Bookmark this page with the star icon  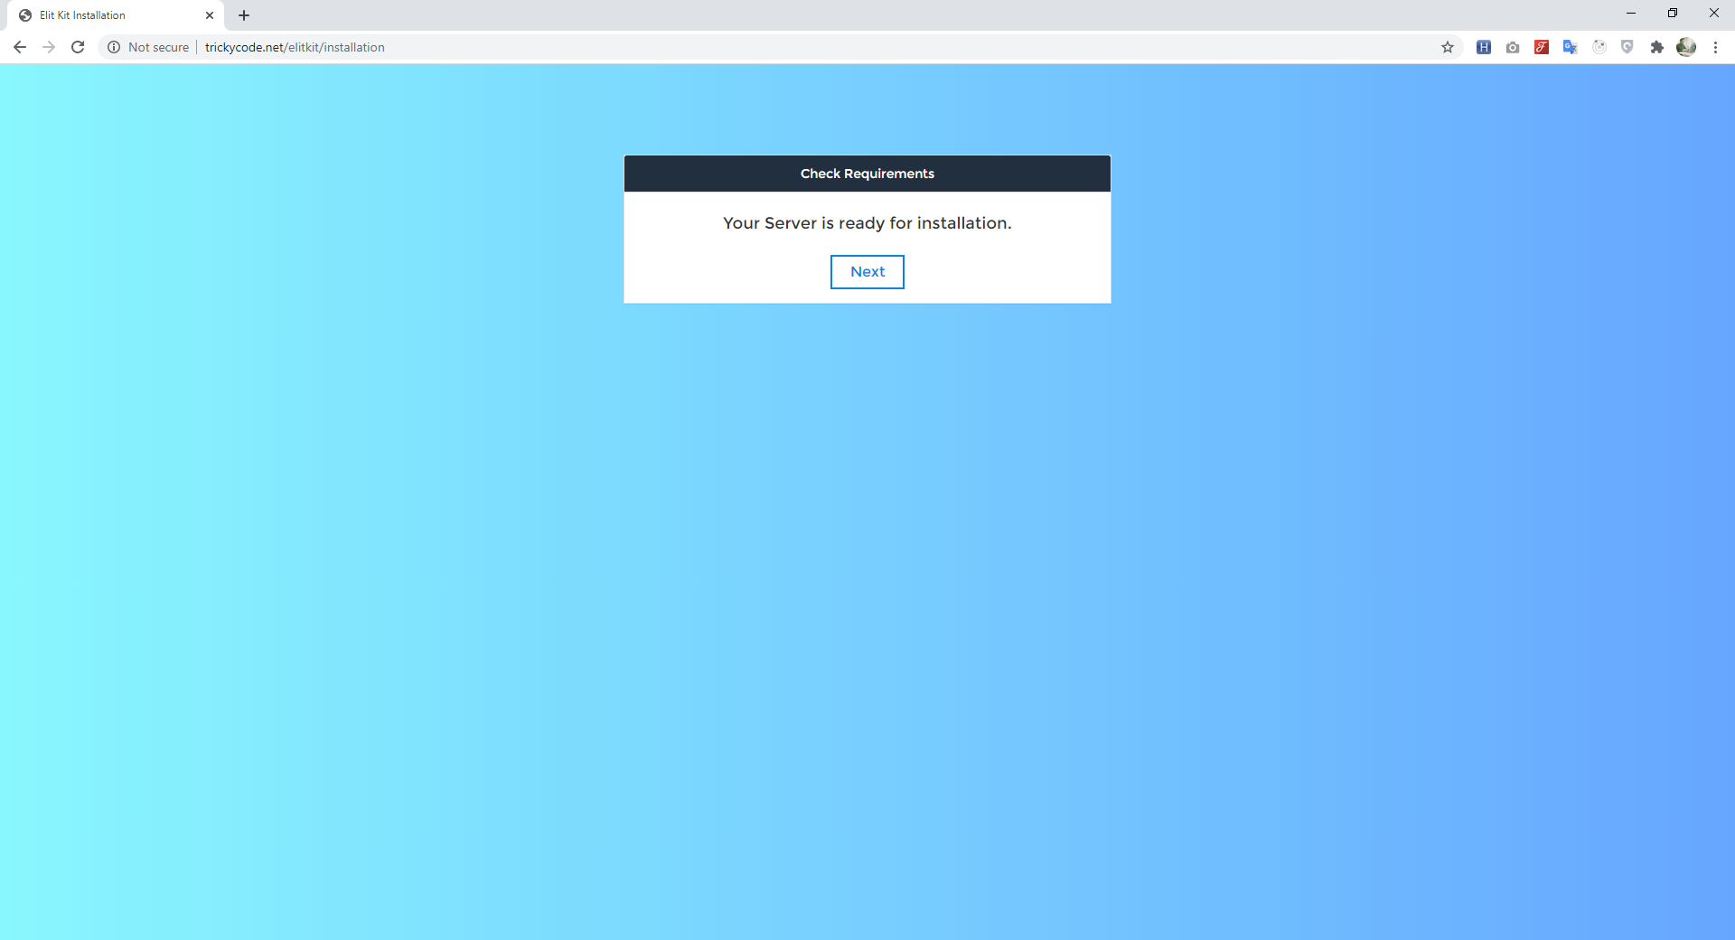tap(1448, 47)
